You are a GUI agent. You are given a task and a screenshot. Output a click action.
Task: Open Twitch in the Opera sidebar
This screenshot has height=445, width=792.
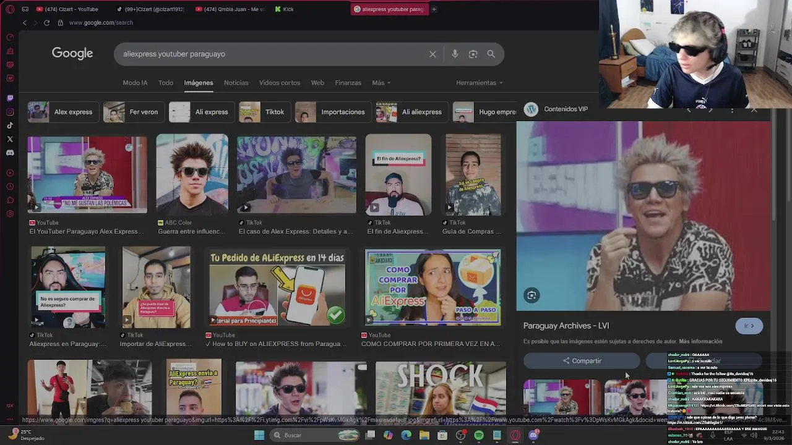10,98
